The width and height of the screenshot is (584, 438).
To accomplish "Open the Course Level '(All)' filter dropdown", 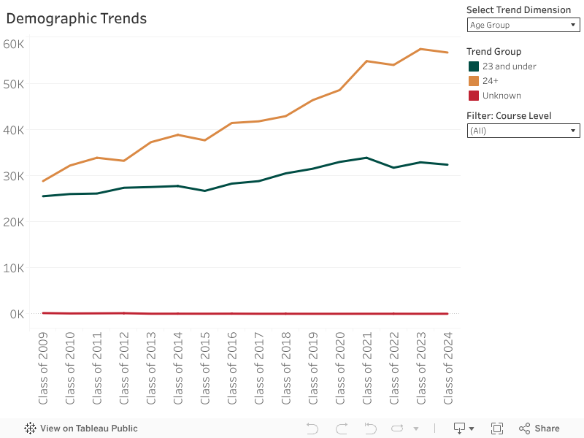I will (523, 131).
